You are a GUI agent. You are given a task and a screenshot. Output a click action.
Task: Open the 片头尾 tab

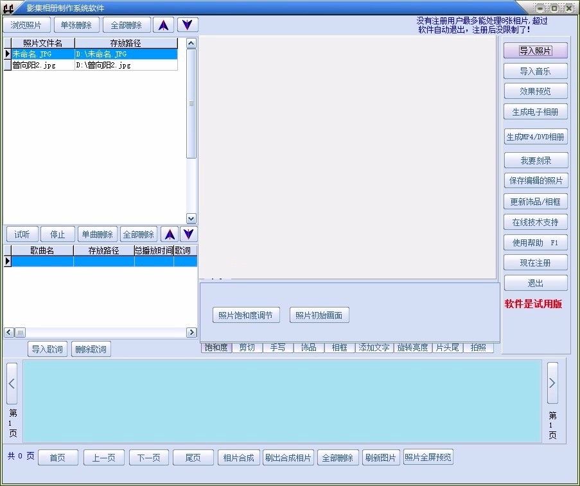coord(447,347)
